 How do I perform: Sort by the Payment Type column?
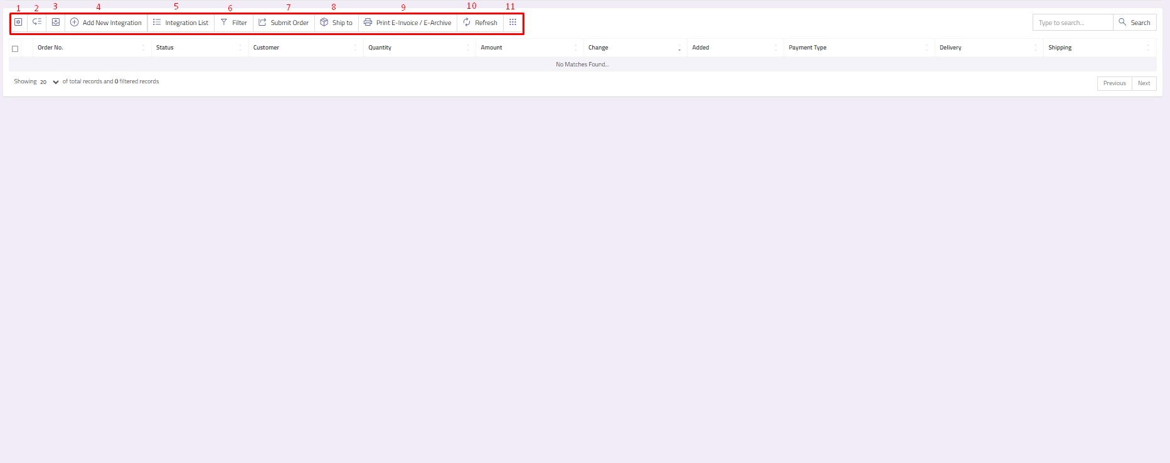[807, 48]
